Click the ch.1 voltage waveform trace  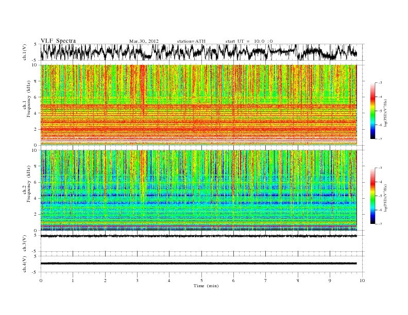[x=198, y=52]
